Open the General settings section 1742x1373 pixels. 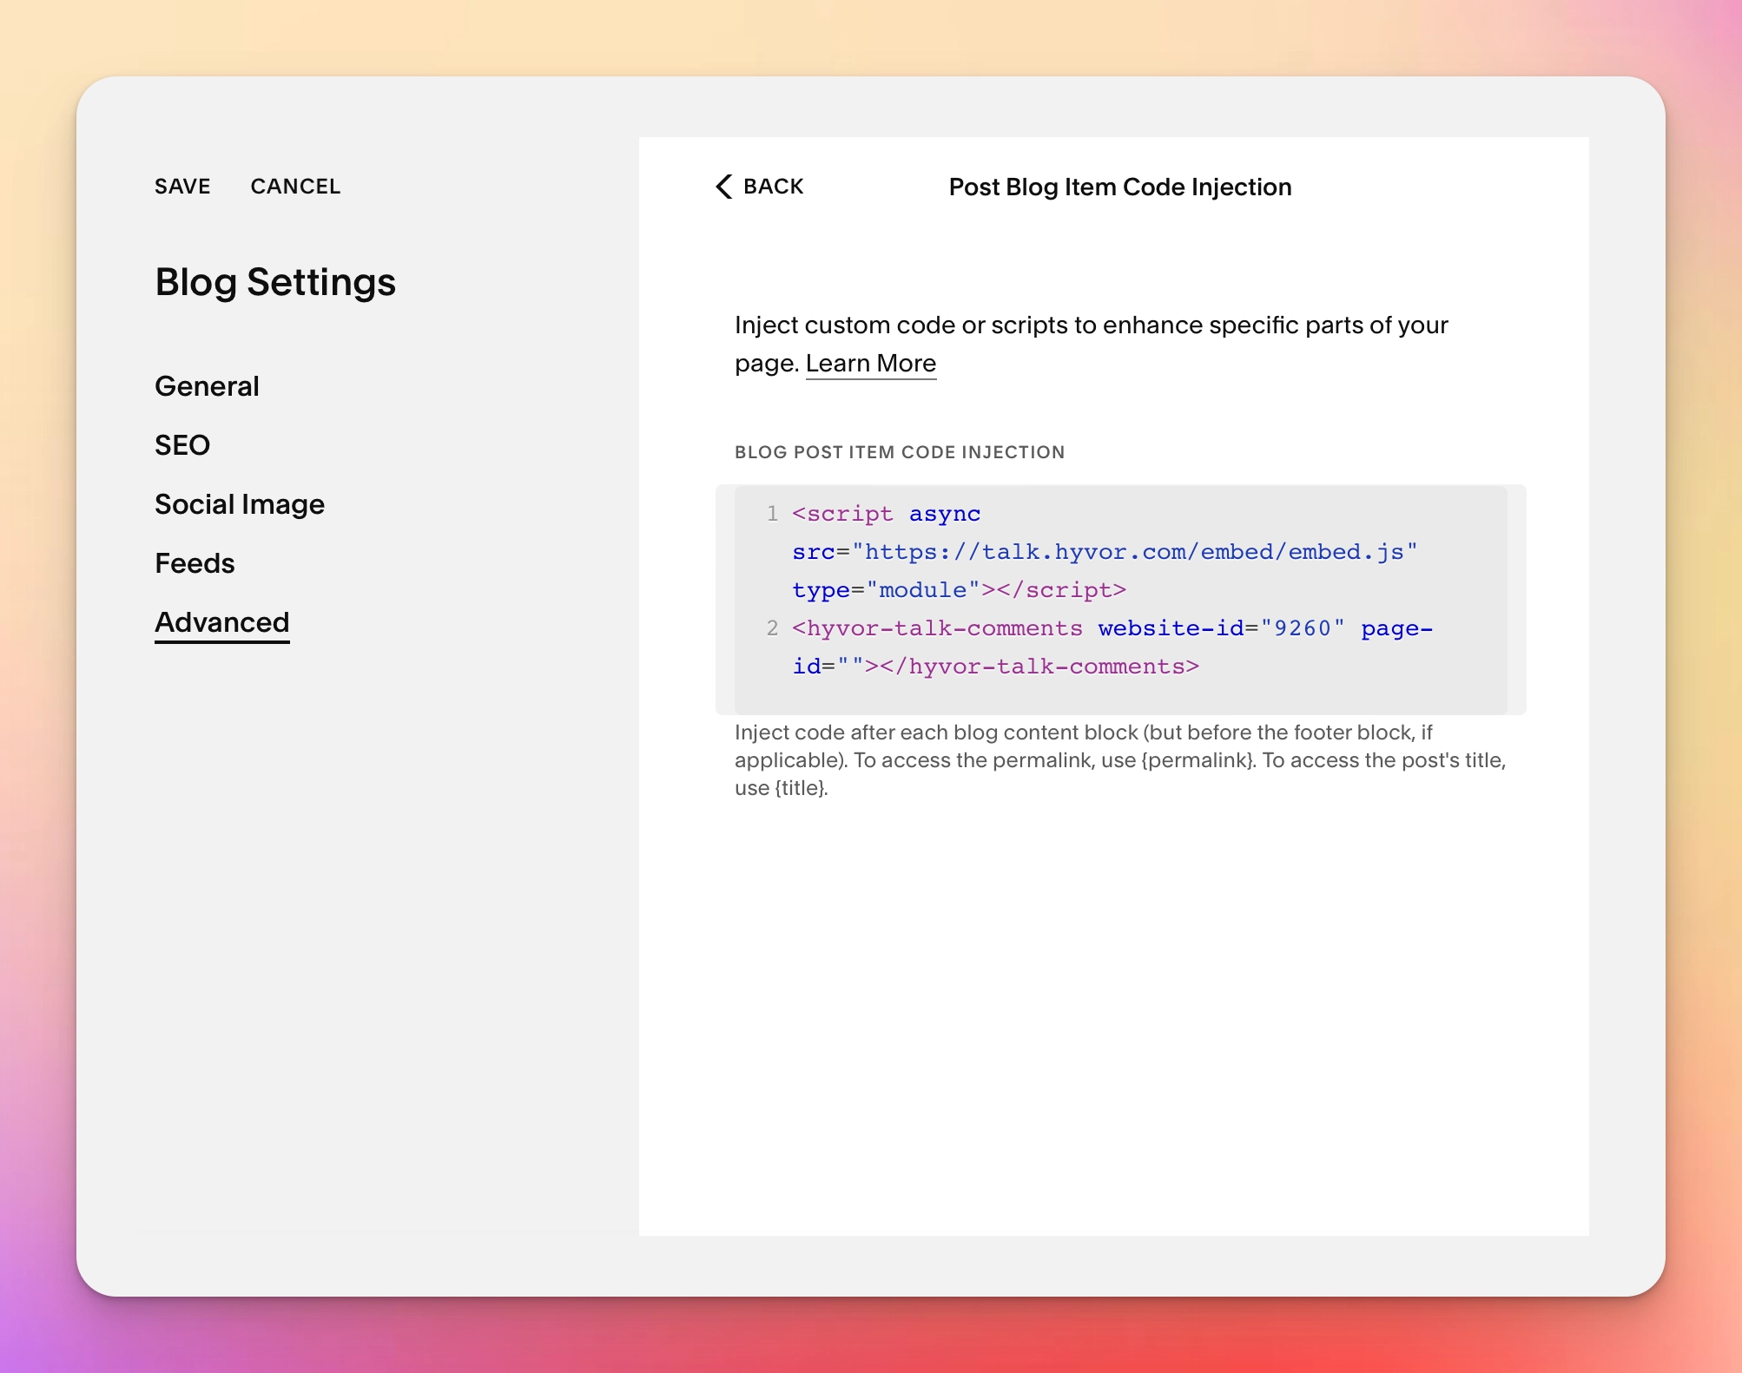pos(207,386)
